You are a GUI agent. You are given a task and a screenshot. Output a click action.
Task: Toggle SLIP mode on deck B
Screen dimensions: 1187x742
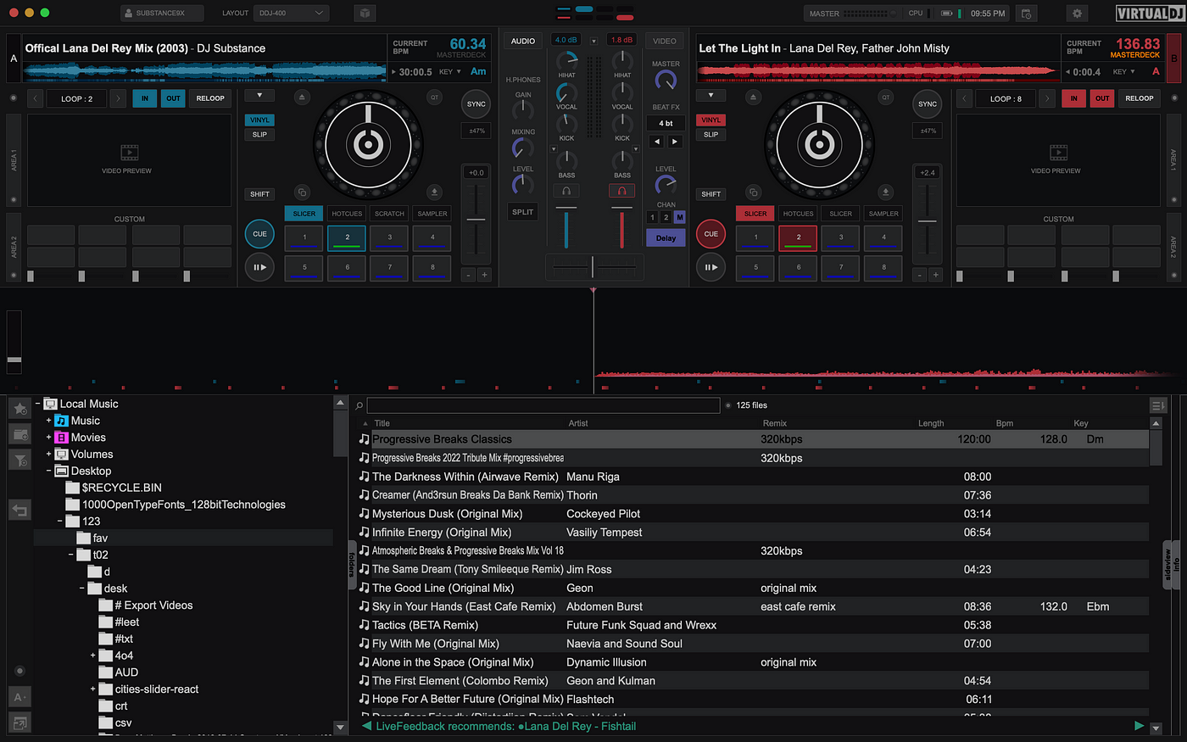[711, 134]
